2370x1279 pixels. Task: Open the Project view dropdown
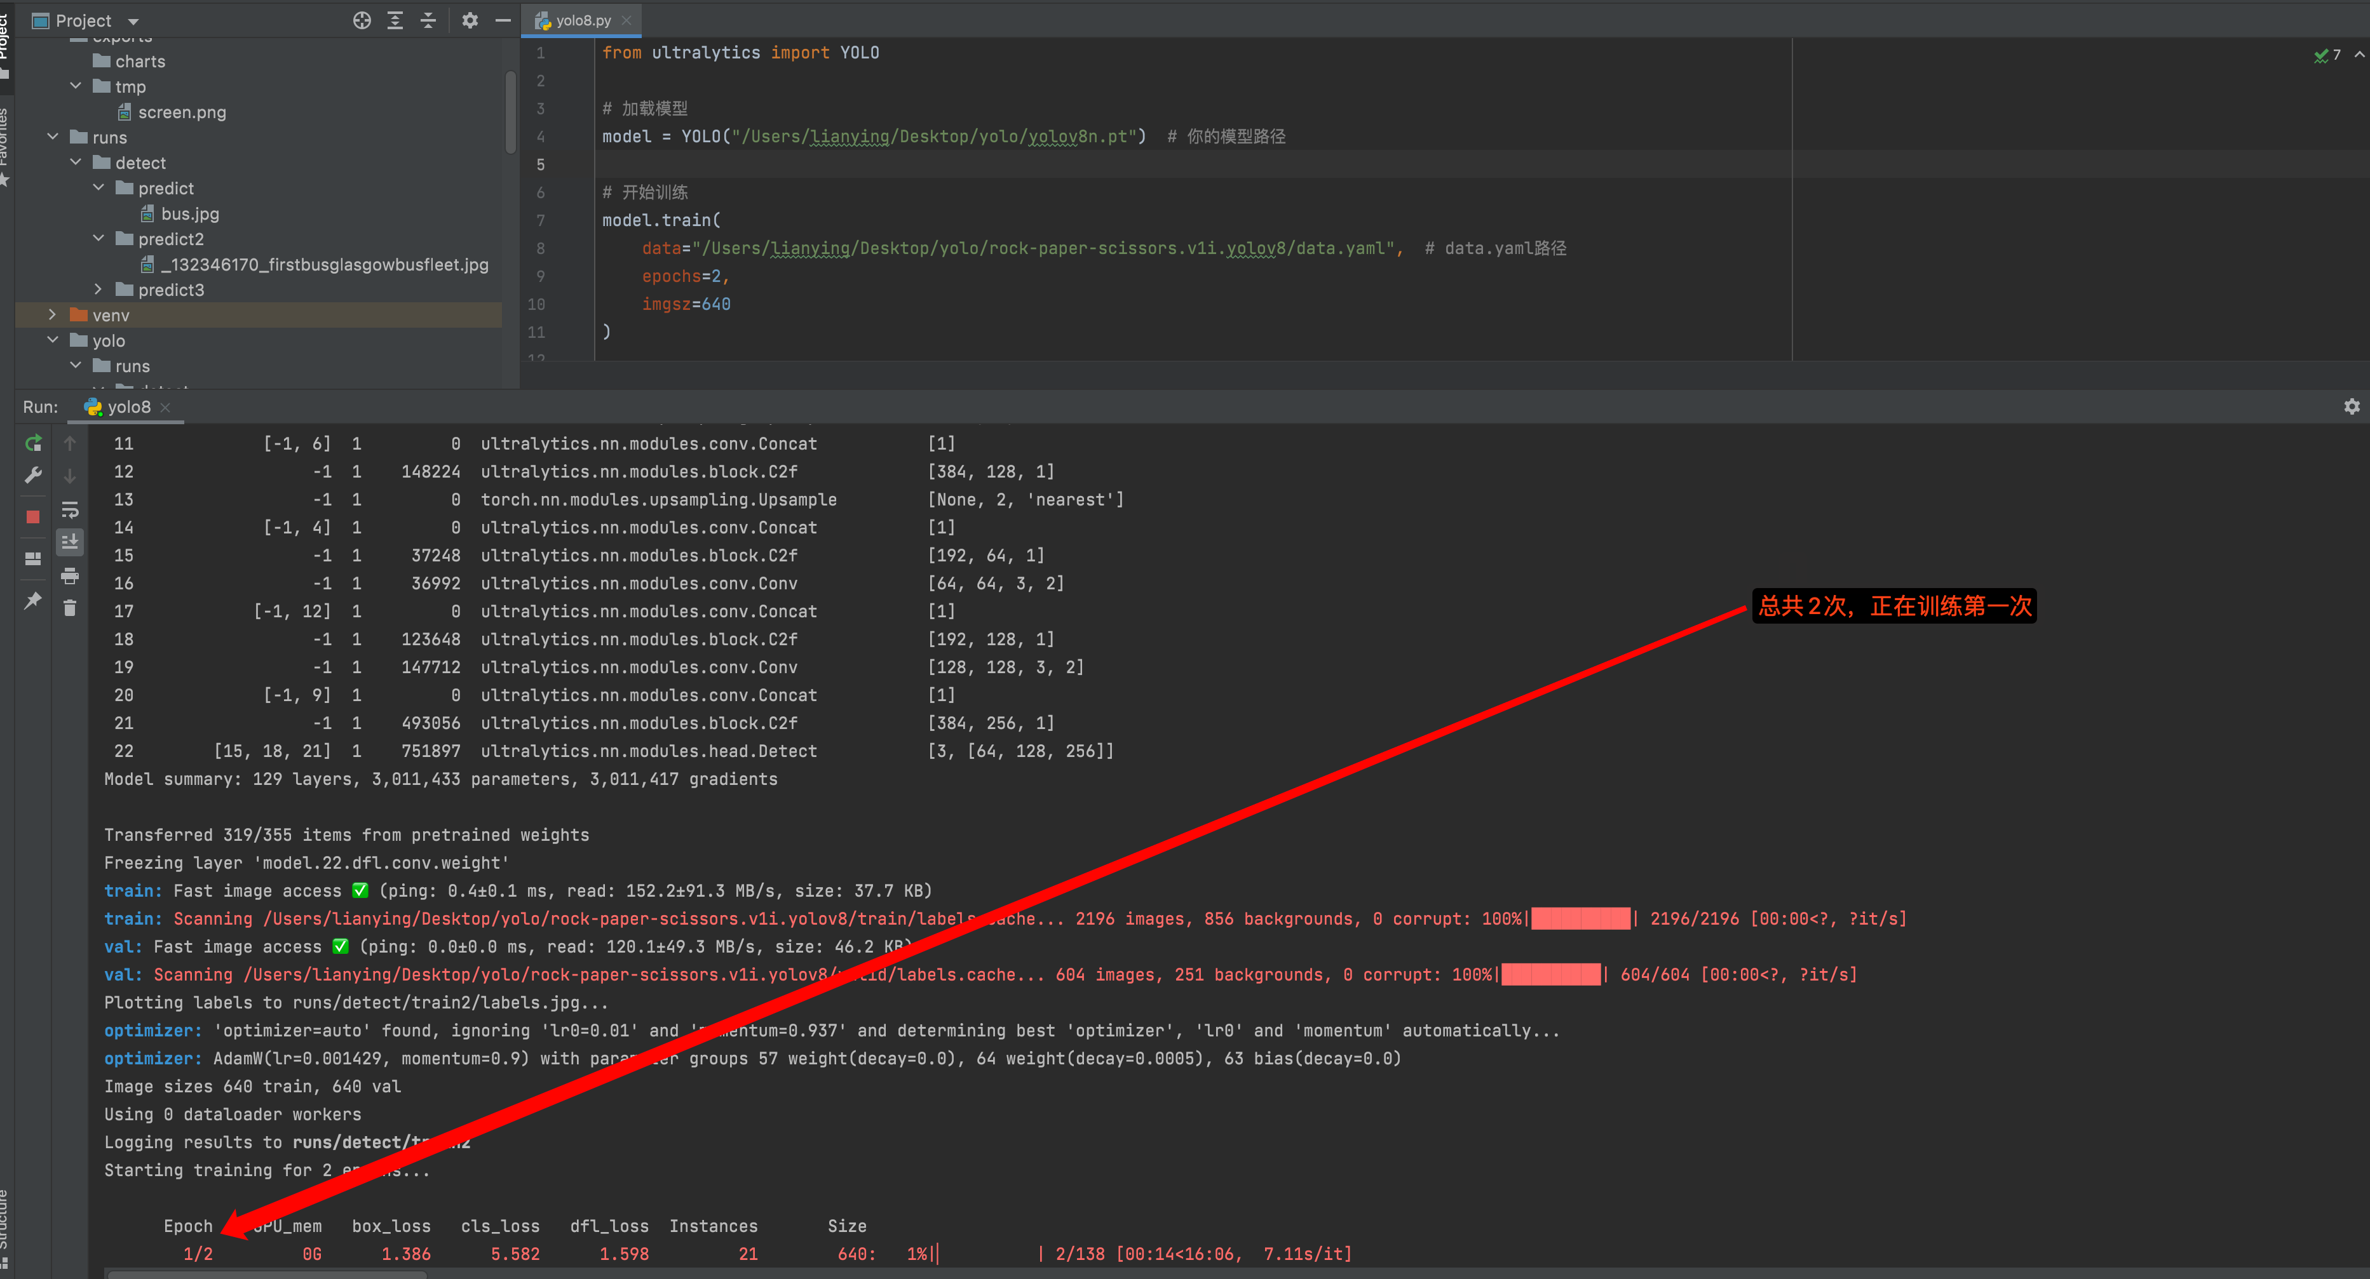tap(133, 21)
